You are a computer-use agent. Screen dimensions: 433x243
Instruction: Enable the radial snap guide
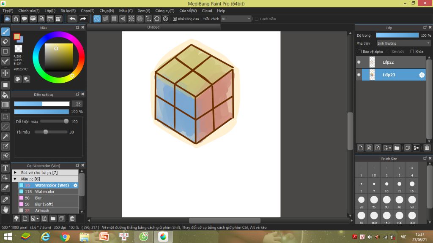click(131, 19)
